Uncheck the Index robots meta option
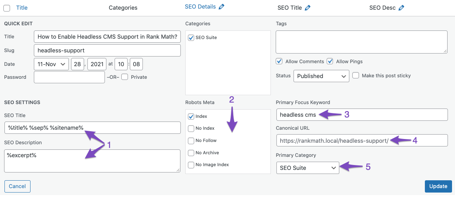 point(191,116)
